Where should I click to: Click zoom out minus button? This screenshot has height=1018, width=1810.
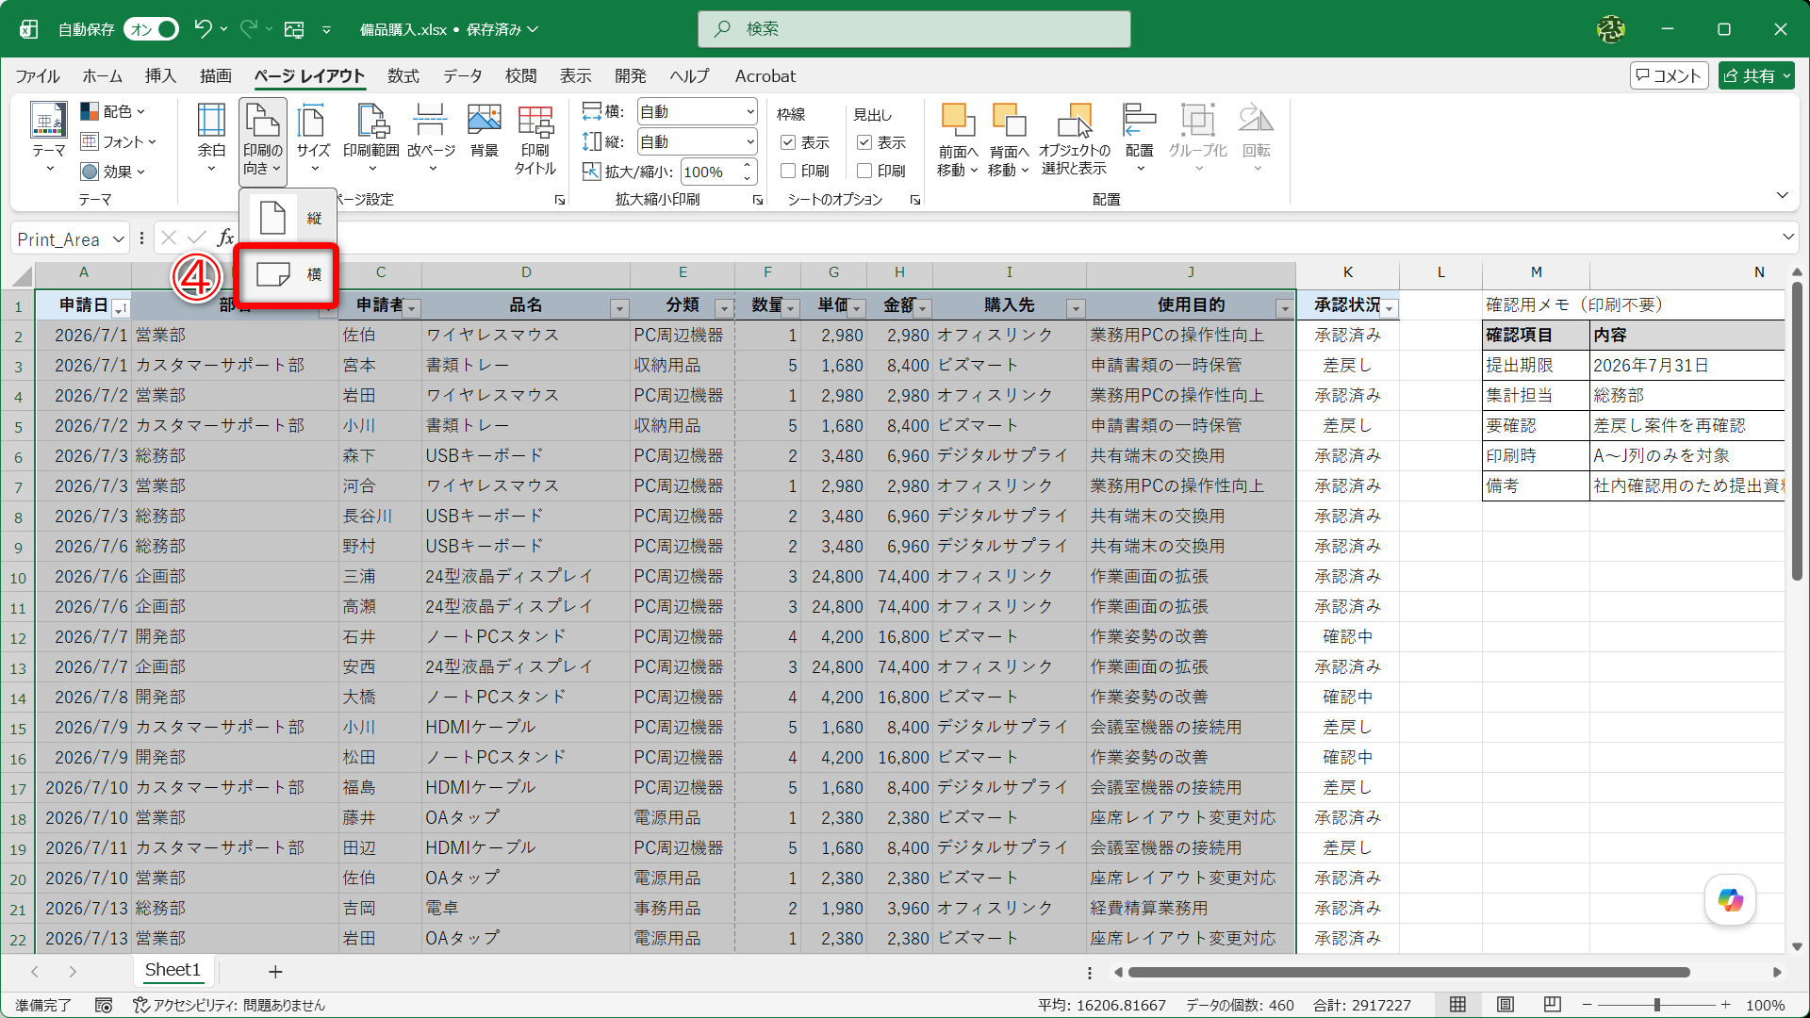[x=1587, y=1005]
